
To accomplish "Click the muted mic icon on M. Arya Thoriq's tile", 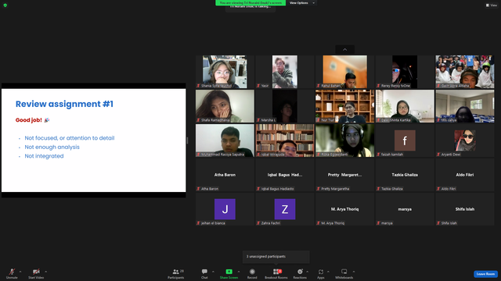I will coord(319,223).
